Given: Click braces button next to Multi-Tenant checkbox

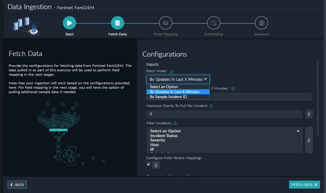Looking at the screenshot, I should (x=156, y=165).
